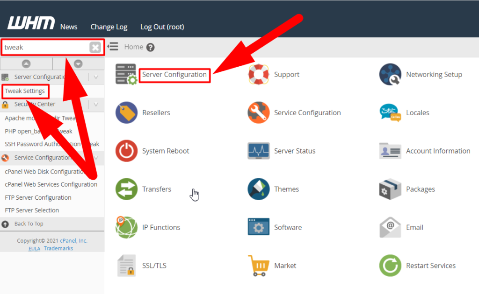
Task: Click the sidebar scroll-down arrow button
Action: (78, 63)
